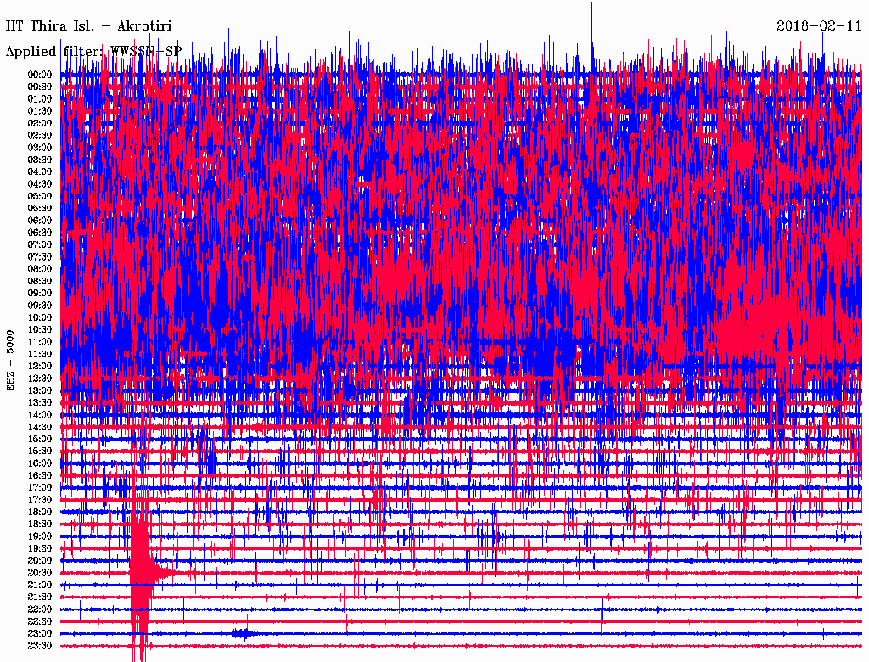The image size is (869, 662).
Task: Click the 22:30 time row label
Action: [40, 621]
